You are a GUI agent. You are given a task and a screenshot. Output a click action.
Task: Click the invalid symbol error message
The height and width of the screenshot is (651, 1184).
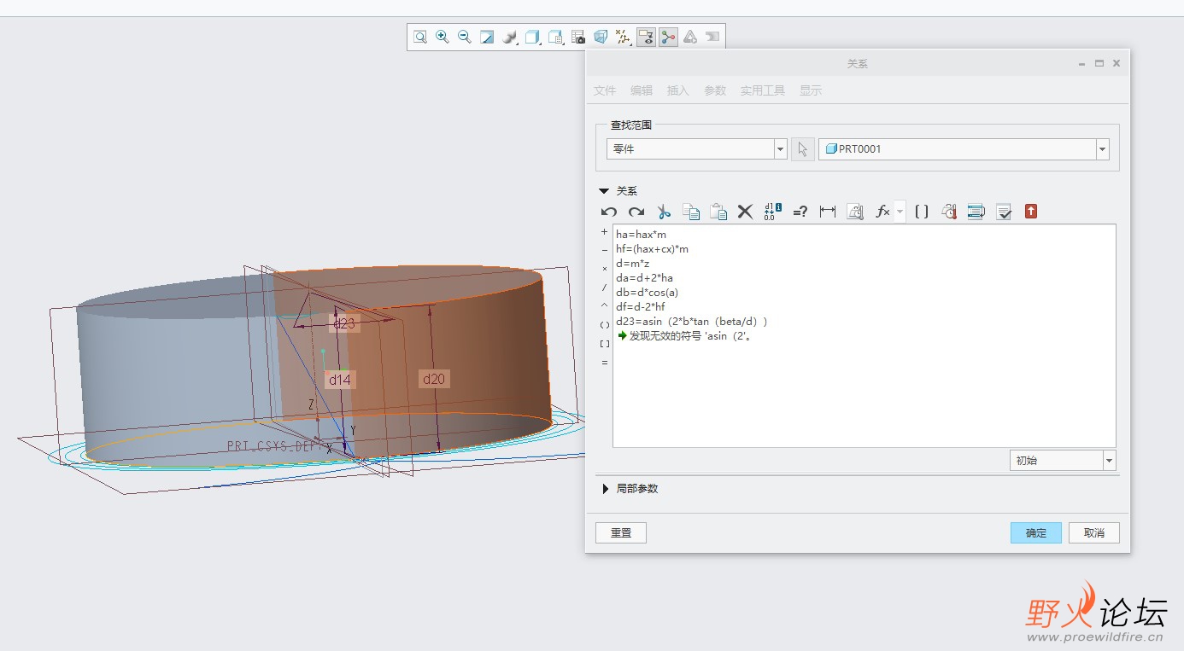(684, 336)
